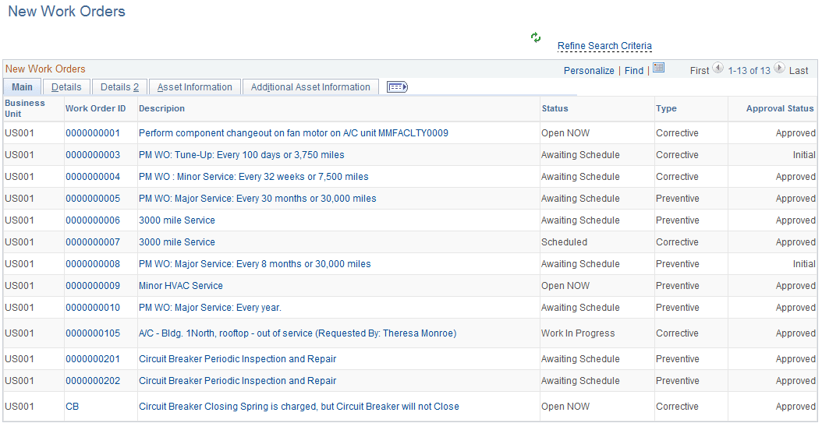Sort by Approval Status column header
The height and width of the screenshot is (430, 822).
[780, 108]
